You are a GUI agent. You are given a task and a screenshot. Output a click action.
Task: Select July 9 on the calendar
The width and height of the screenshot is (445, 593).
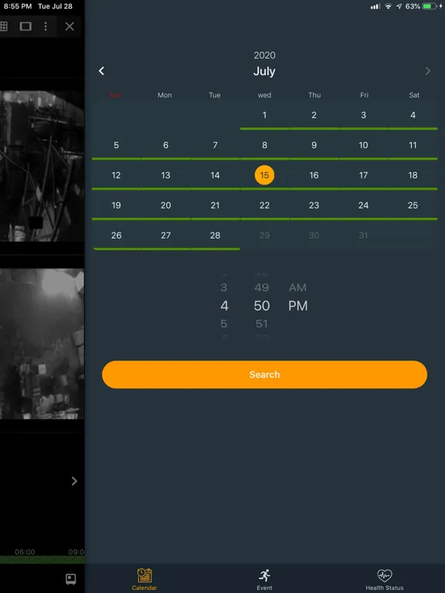click(x=314, y=145)
